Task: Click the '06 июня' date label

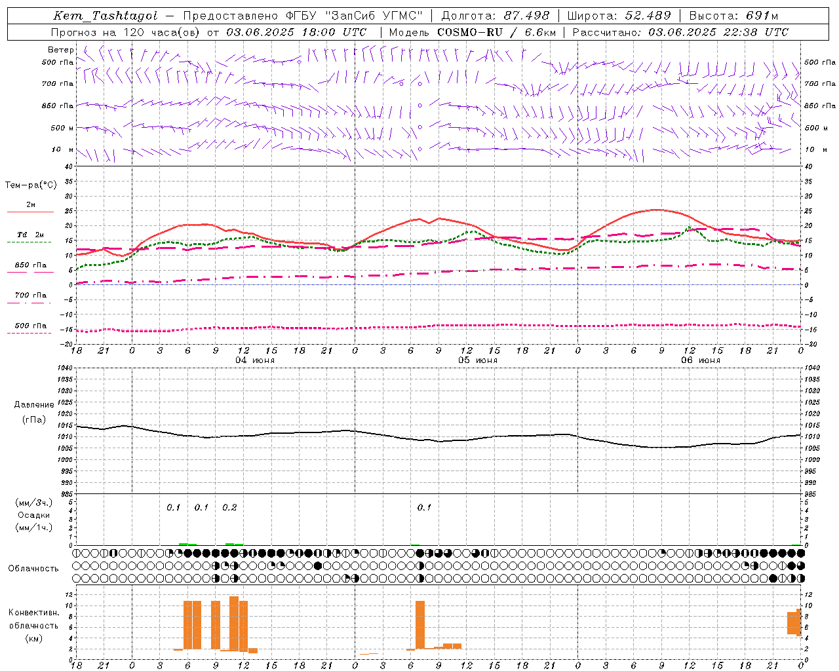Action: [701, 360]
